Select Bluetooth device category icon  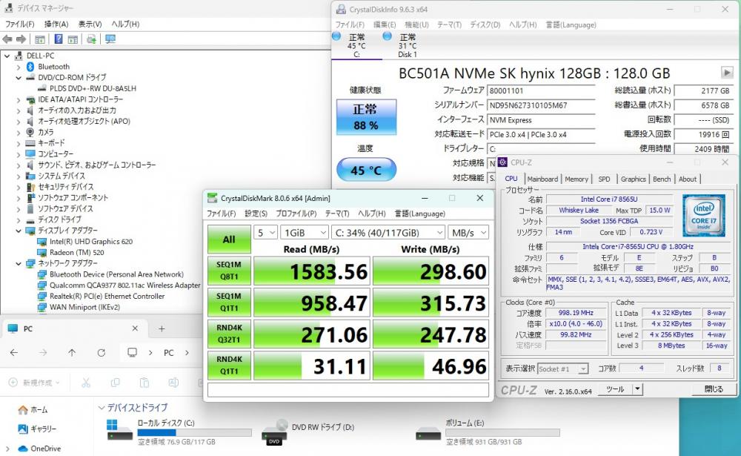click(x=30, y=67)
